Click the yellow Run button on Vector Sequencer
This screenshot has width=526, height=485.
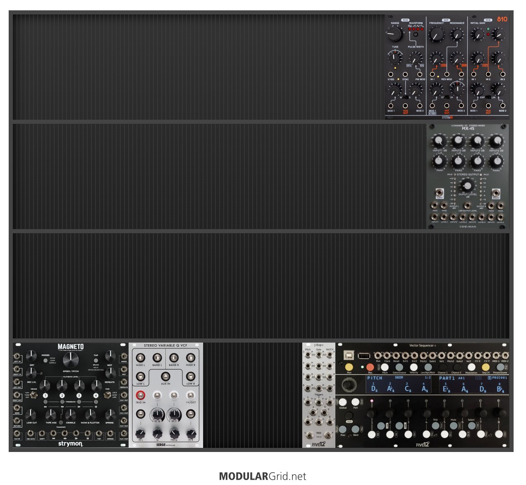tap(349, 367)
